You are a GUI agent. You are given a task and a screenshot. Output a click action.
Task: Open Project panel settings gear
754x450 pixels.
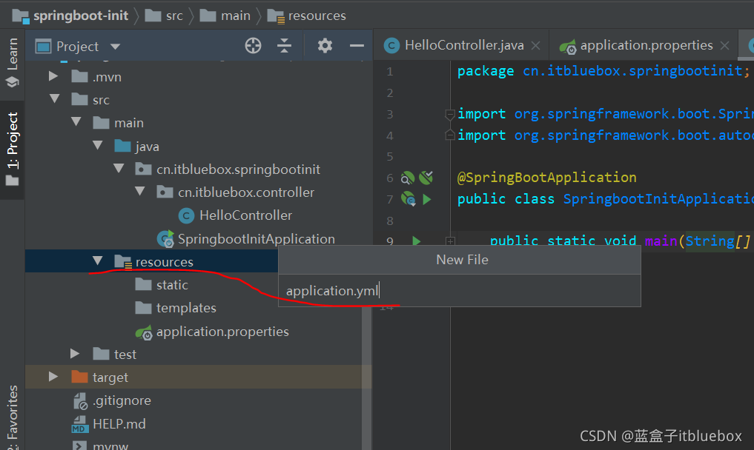click(x=325, y=46)
